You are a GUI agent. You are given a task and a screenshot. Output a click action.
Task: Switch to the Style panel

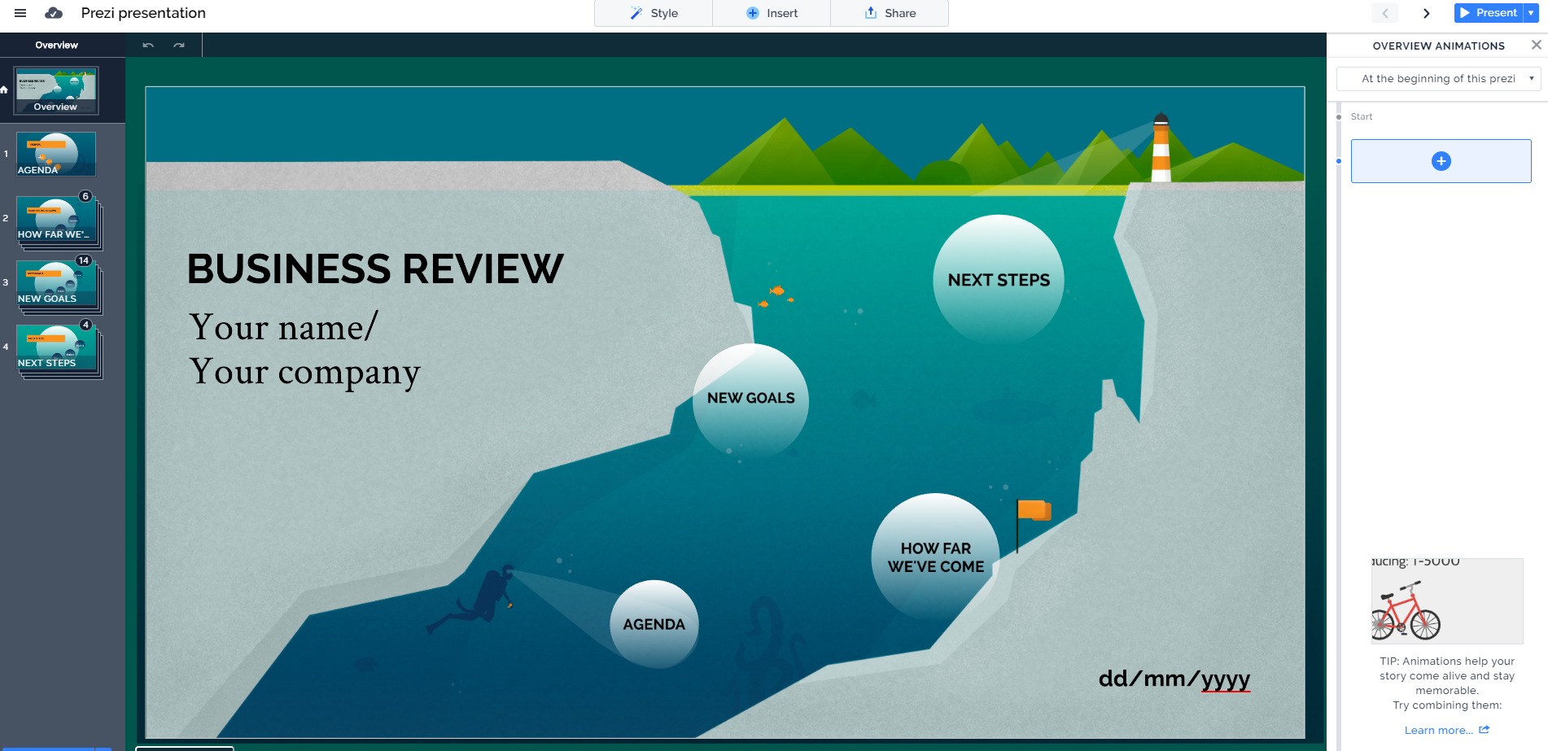tap(653, 13)
